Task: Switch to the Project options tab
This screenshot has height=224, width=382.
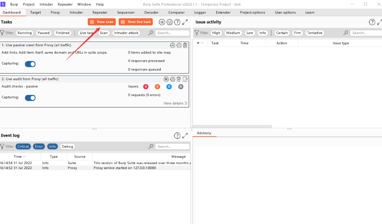Action: pyautogui.click(x=252, y=12)
